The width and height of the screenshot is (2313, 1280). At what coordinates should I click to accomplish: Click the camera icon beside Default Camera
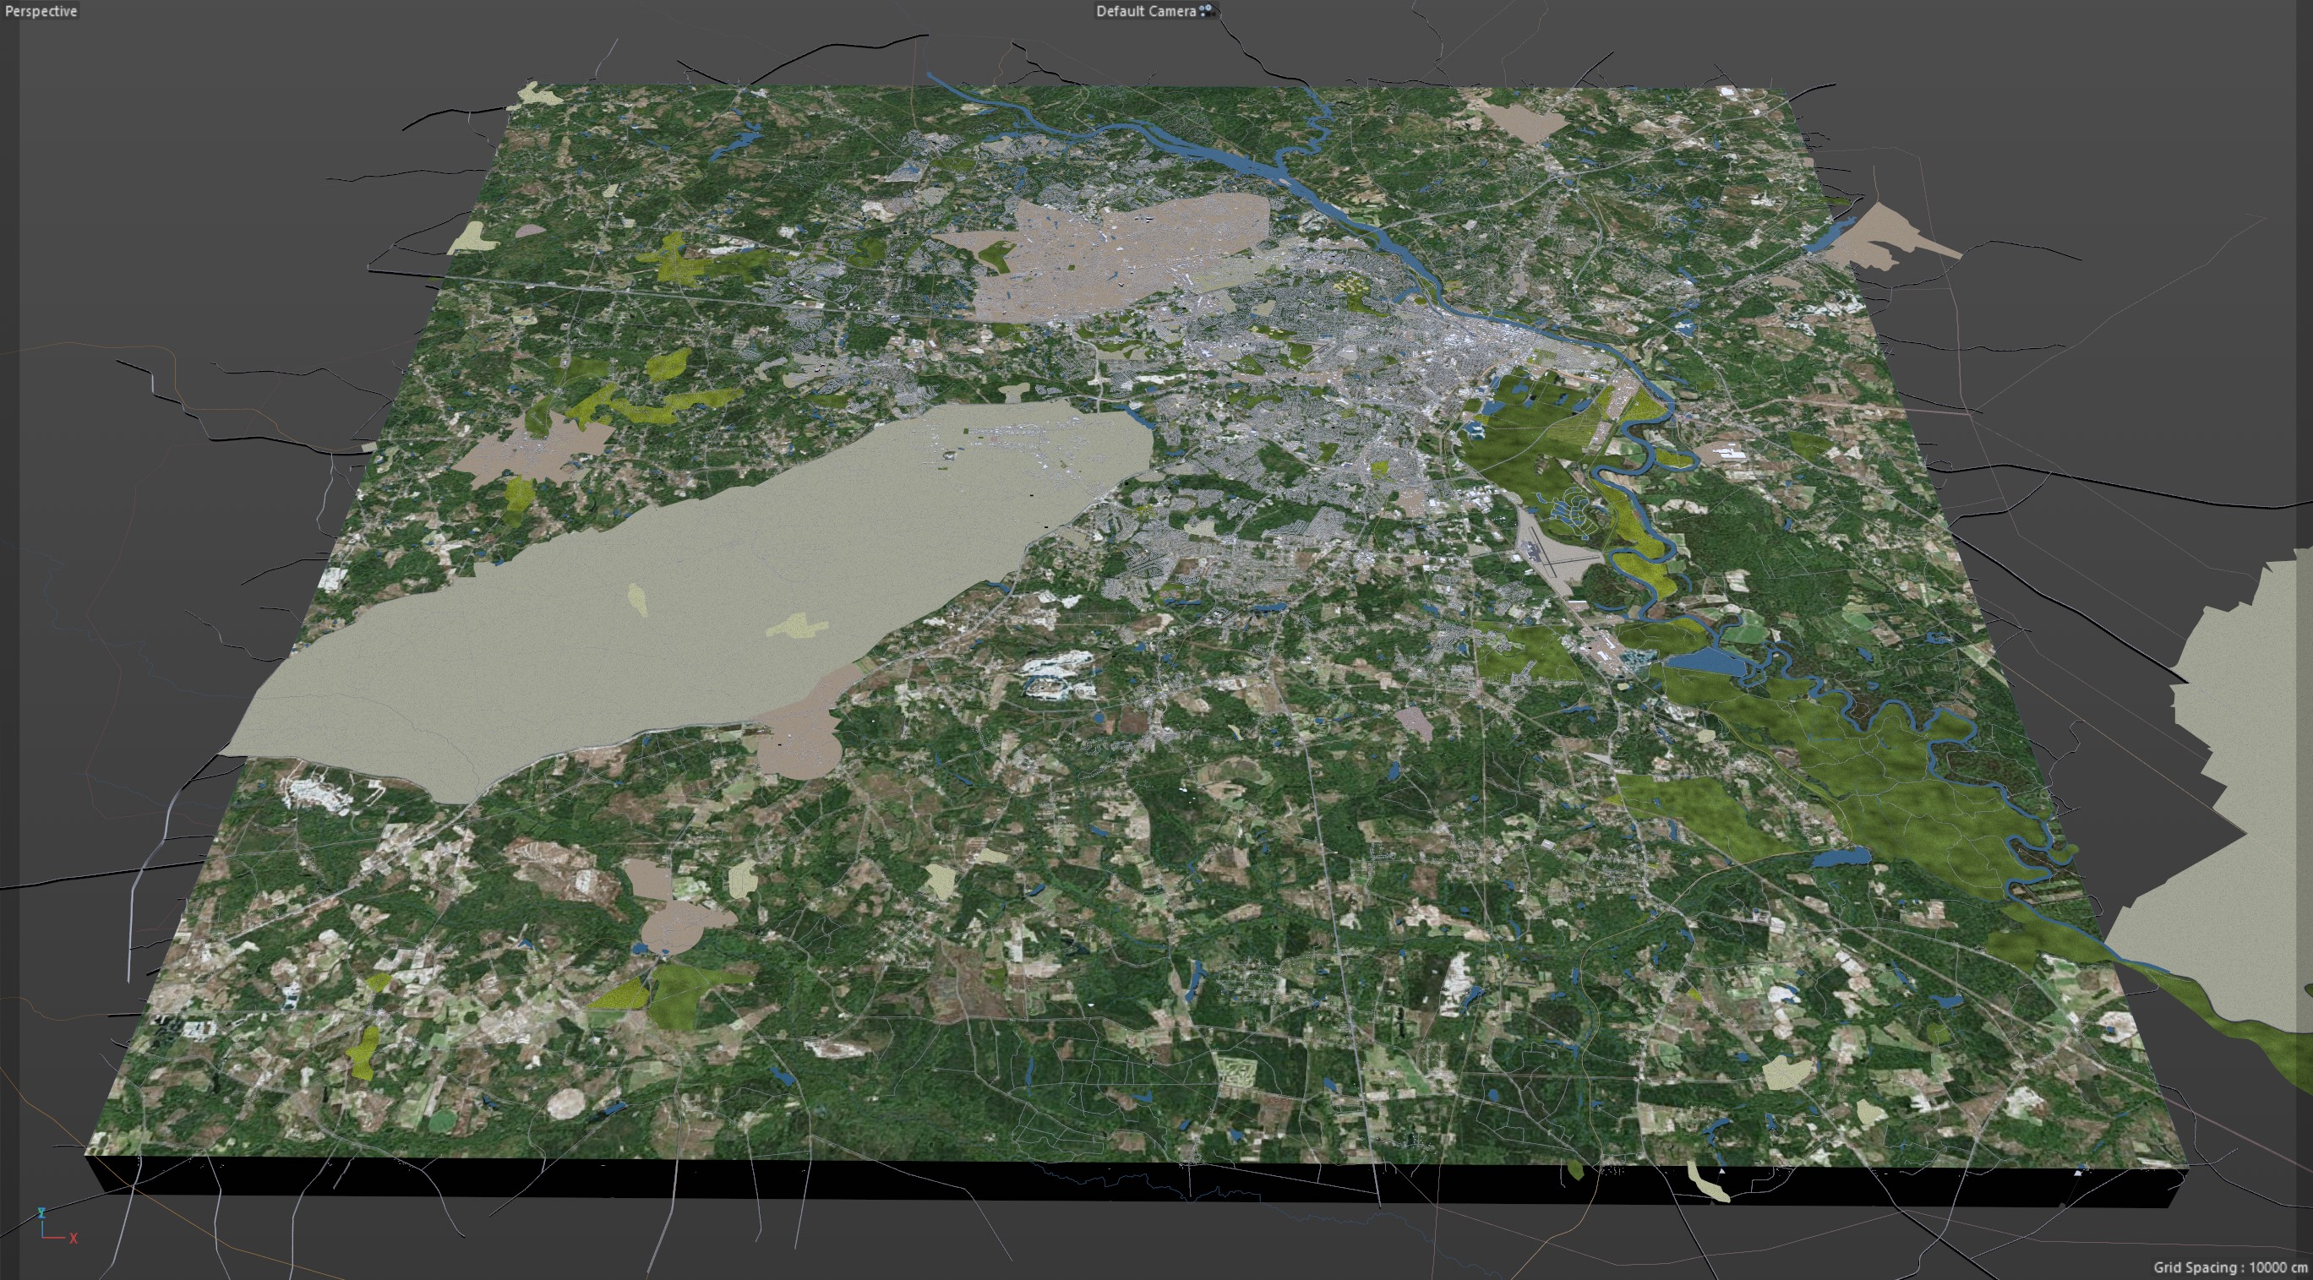pos(1206,11)
